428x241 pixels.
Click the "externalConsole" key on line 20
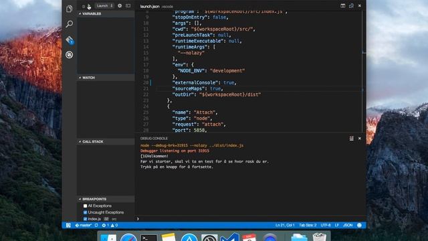(x=195, y=82)
